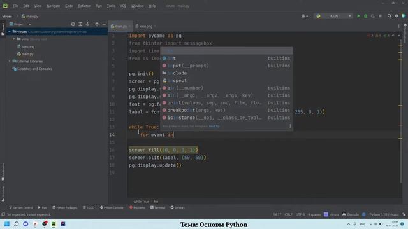Screen dimensions: 408x229
Task: Open PyCharm icon in taskbar
Action: pos(54,224)
